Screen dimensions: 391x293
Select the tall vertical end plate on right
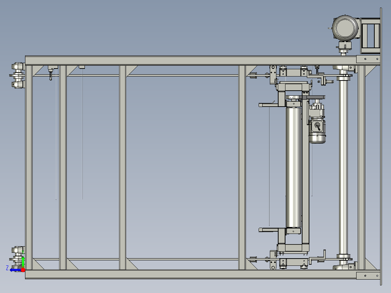pyautogui.click(x=381, y=146)
